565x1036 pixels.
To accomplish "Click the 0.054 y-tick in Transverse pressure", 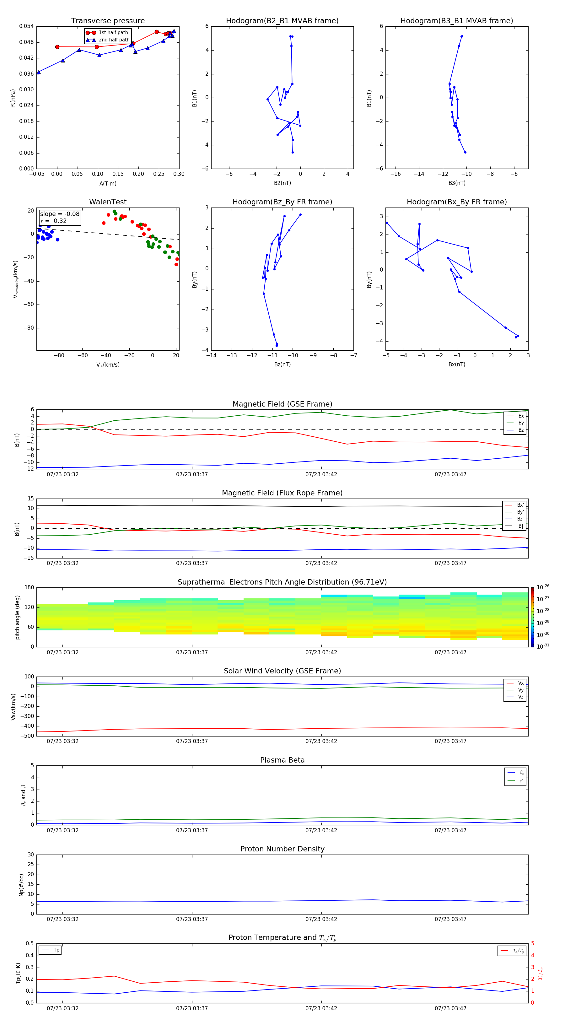I will click(27, 26).
